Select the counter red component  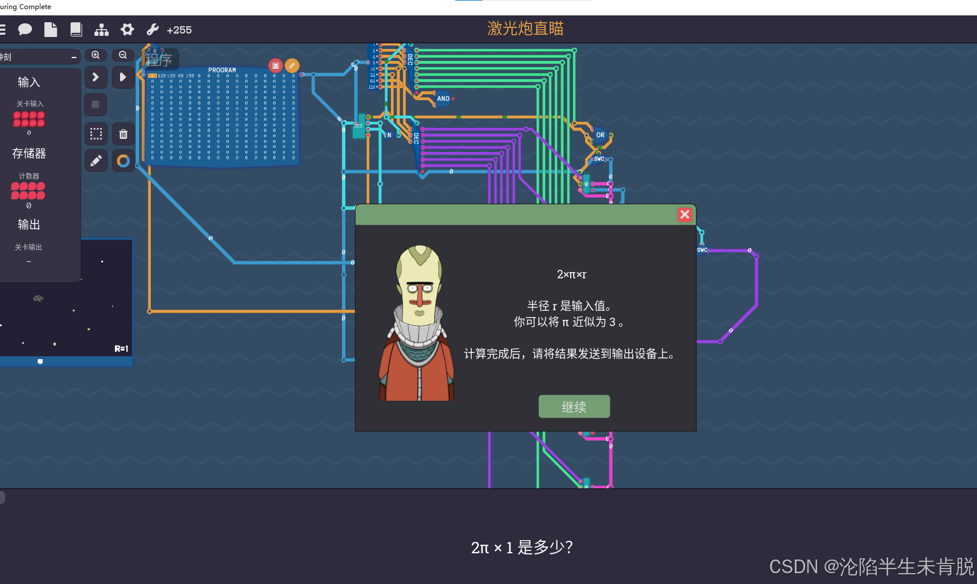[x=28, y=191]
